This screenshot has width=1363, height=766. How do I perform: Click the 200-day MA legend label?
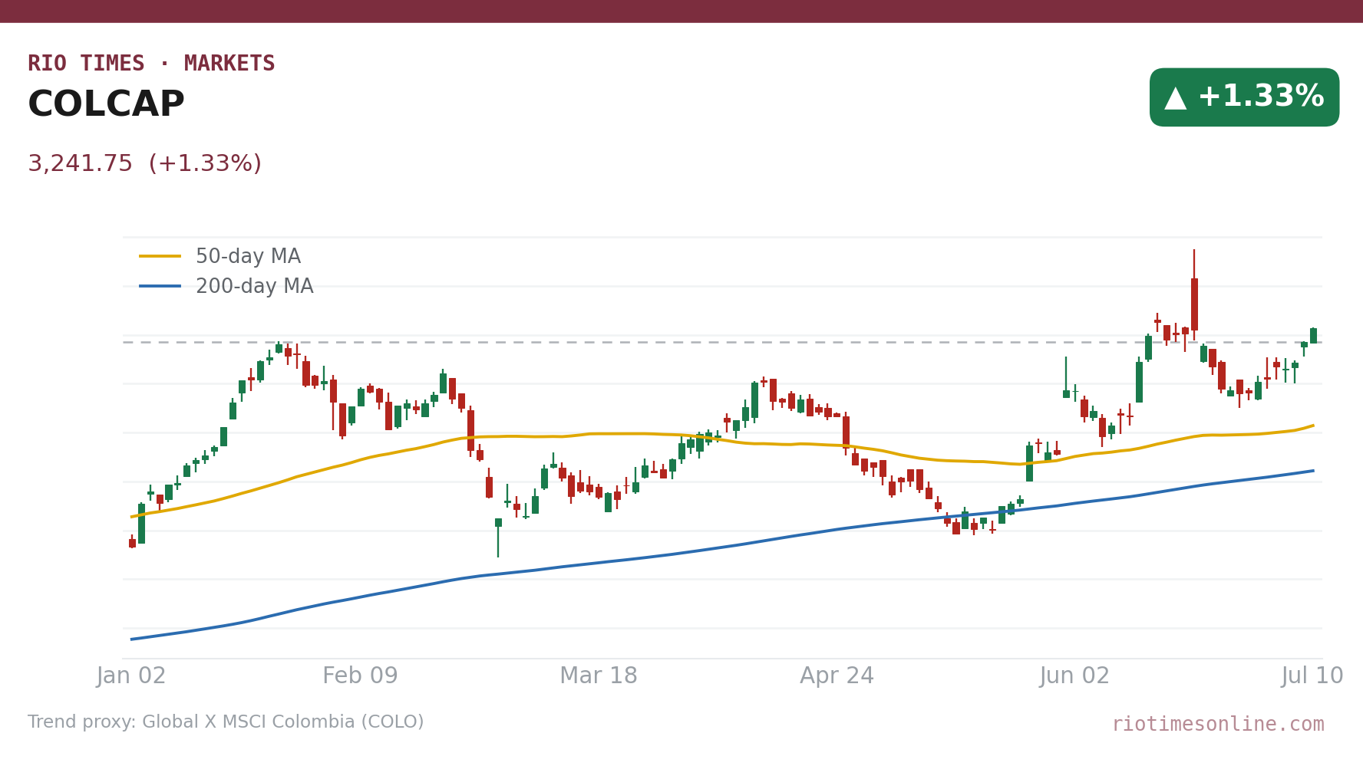(x=254, y=287)
